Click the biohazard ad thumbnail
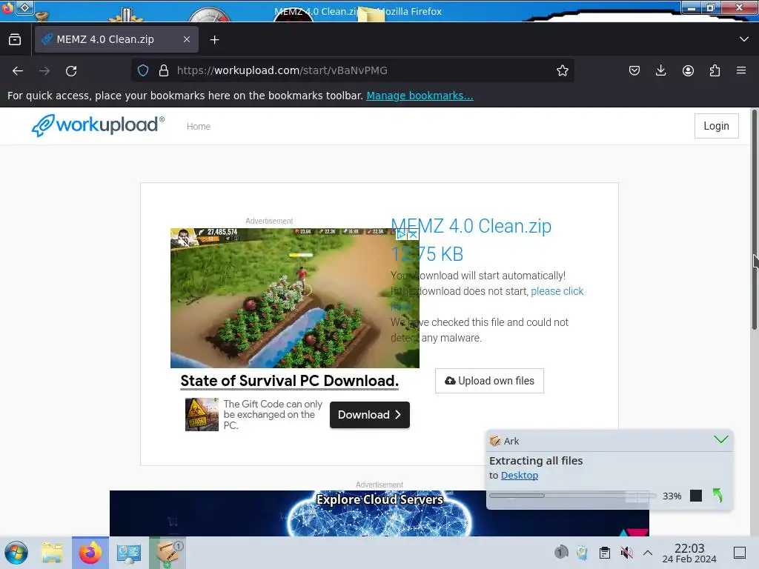 (x=202, y=414)
